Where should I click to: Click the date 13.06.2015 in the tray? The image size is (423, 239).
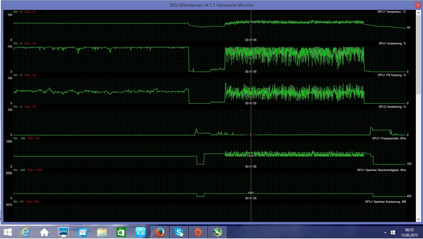(410, 235)
